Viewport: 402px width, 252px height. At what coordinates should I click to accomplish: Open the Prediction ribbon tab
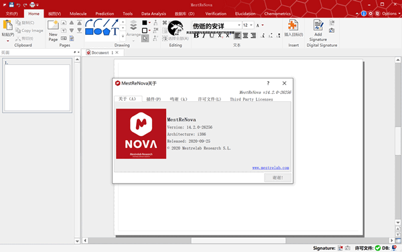click(x=105, y=13)
